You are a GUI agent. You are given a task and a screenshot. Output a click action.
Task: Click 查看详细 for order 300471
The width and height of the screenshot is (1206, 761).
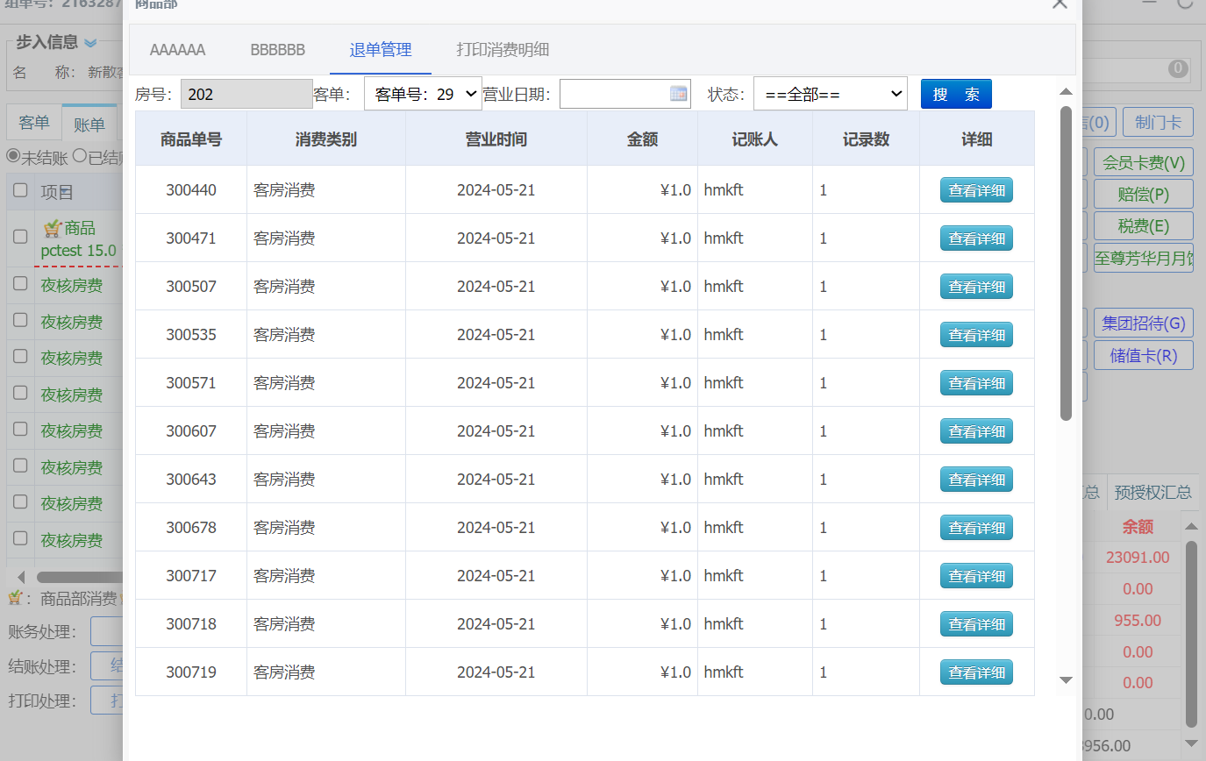tap(976, 238)
